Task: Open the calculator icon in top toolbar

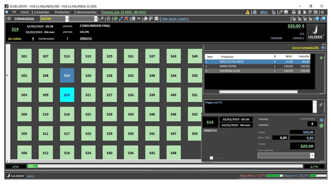Action: coord(299,12)
